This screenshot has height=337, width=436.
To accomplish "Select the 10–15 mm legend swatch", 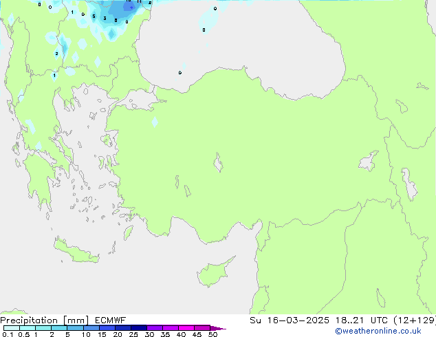I will coord(91,328).
